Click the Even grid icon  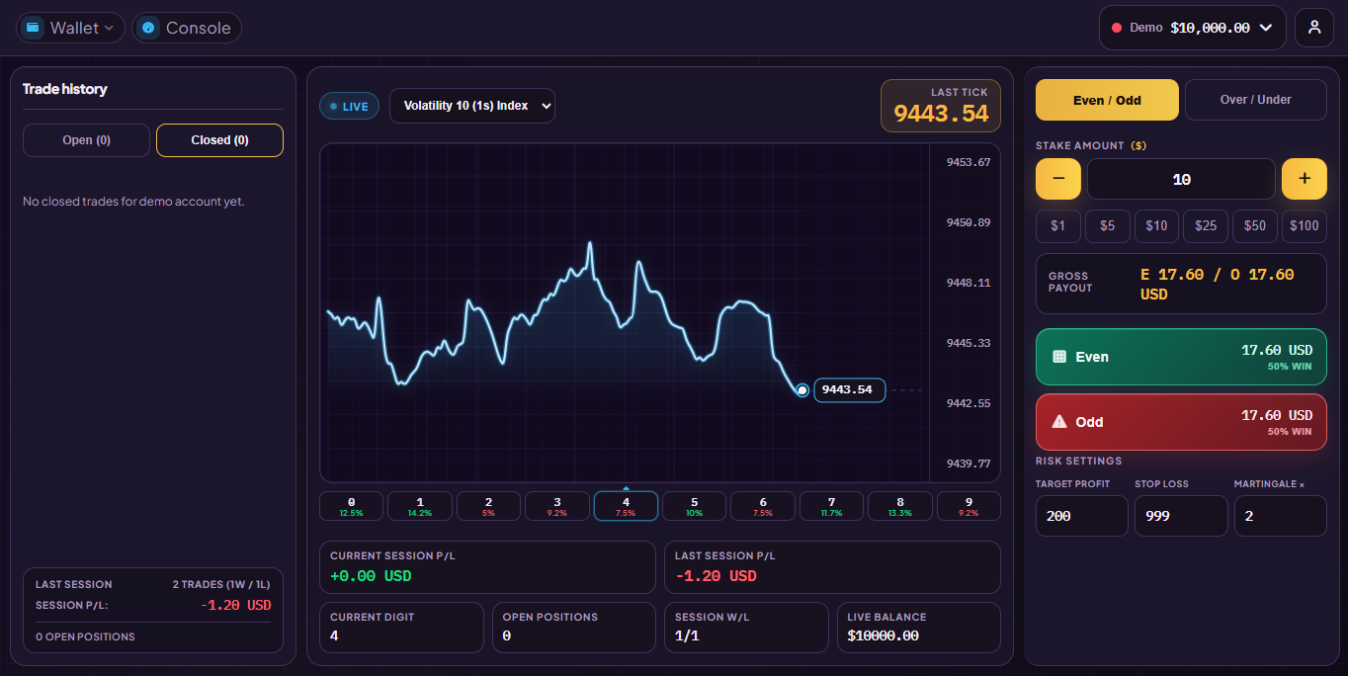pos(1059,357)
